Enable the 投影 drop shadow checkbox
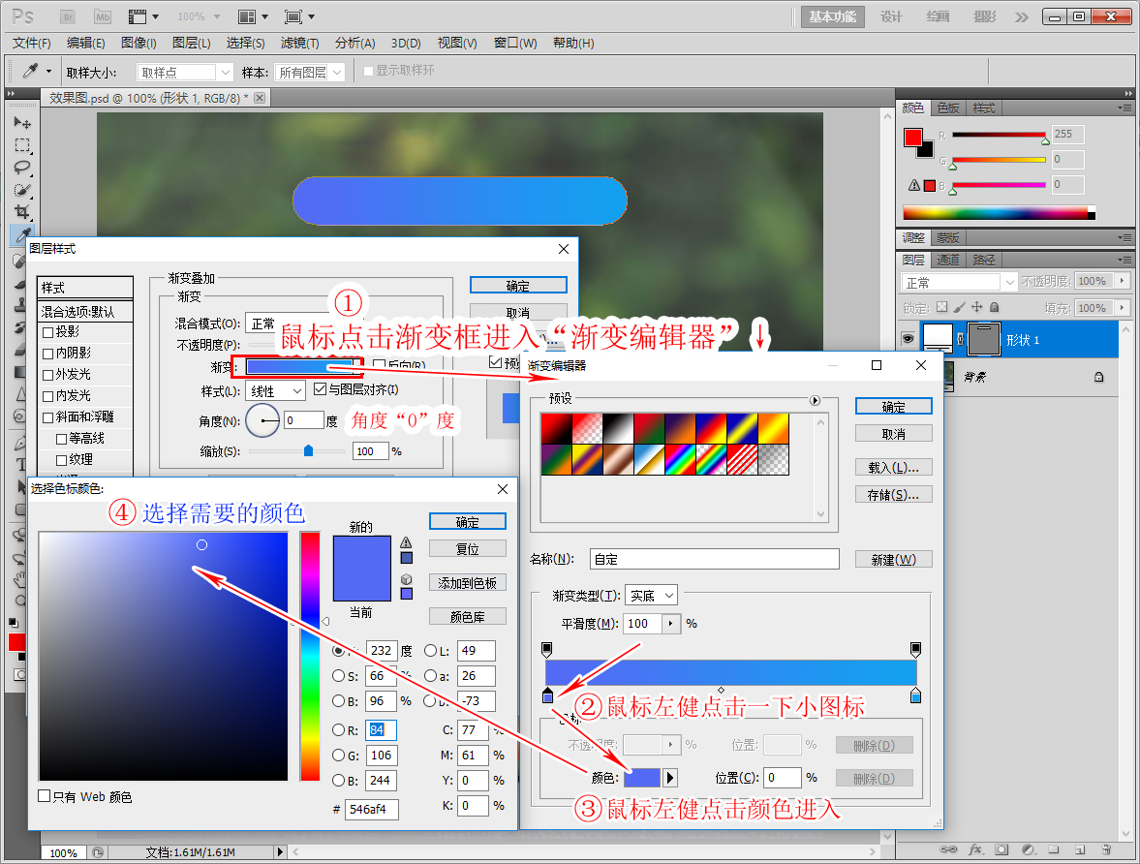The width and height of the screenshot is (1140, 864). 48,332
